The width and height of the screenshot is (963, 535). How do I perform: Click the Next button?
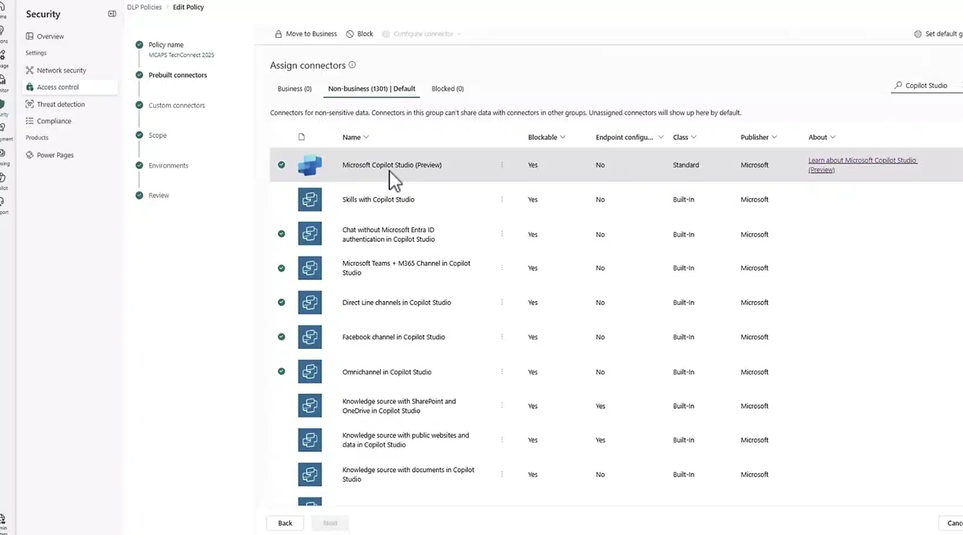(x=330, y=523)
